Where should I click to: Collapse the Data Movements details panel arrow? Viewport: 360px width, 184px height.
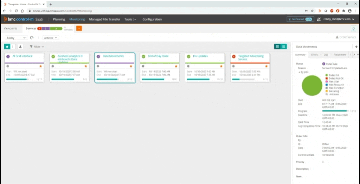(356, 47)
